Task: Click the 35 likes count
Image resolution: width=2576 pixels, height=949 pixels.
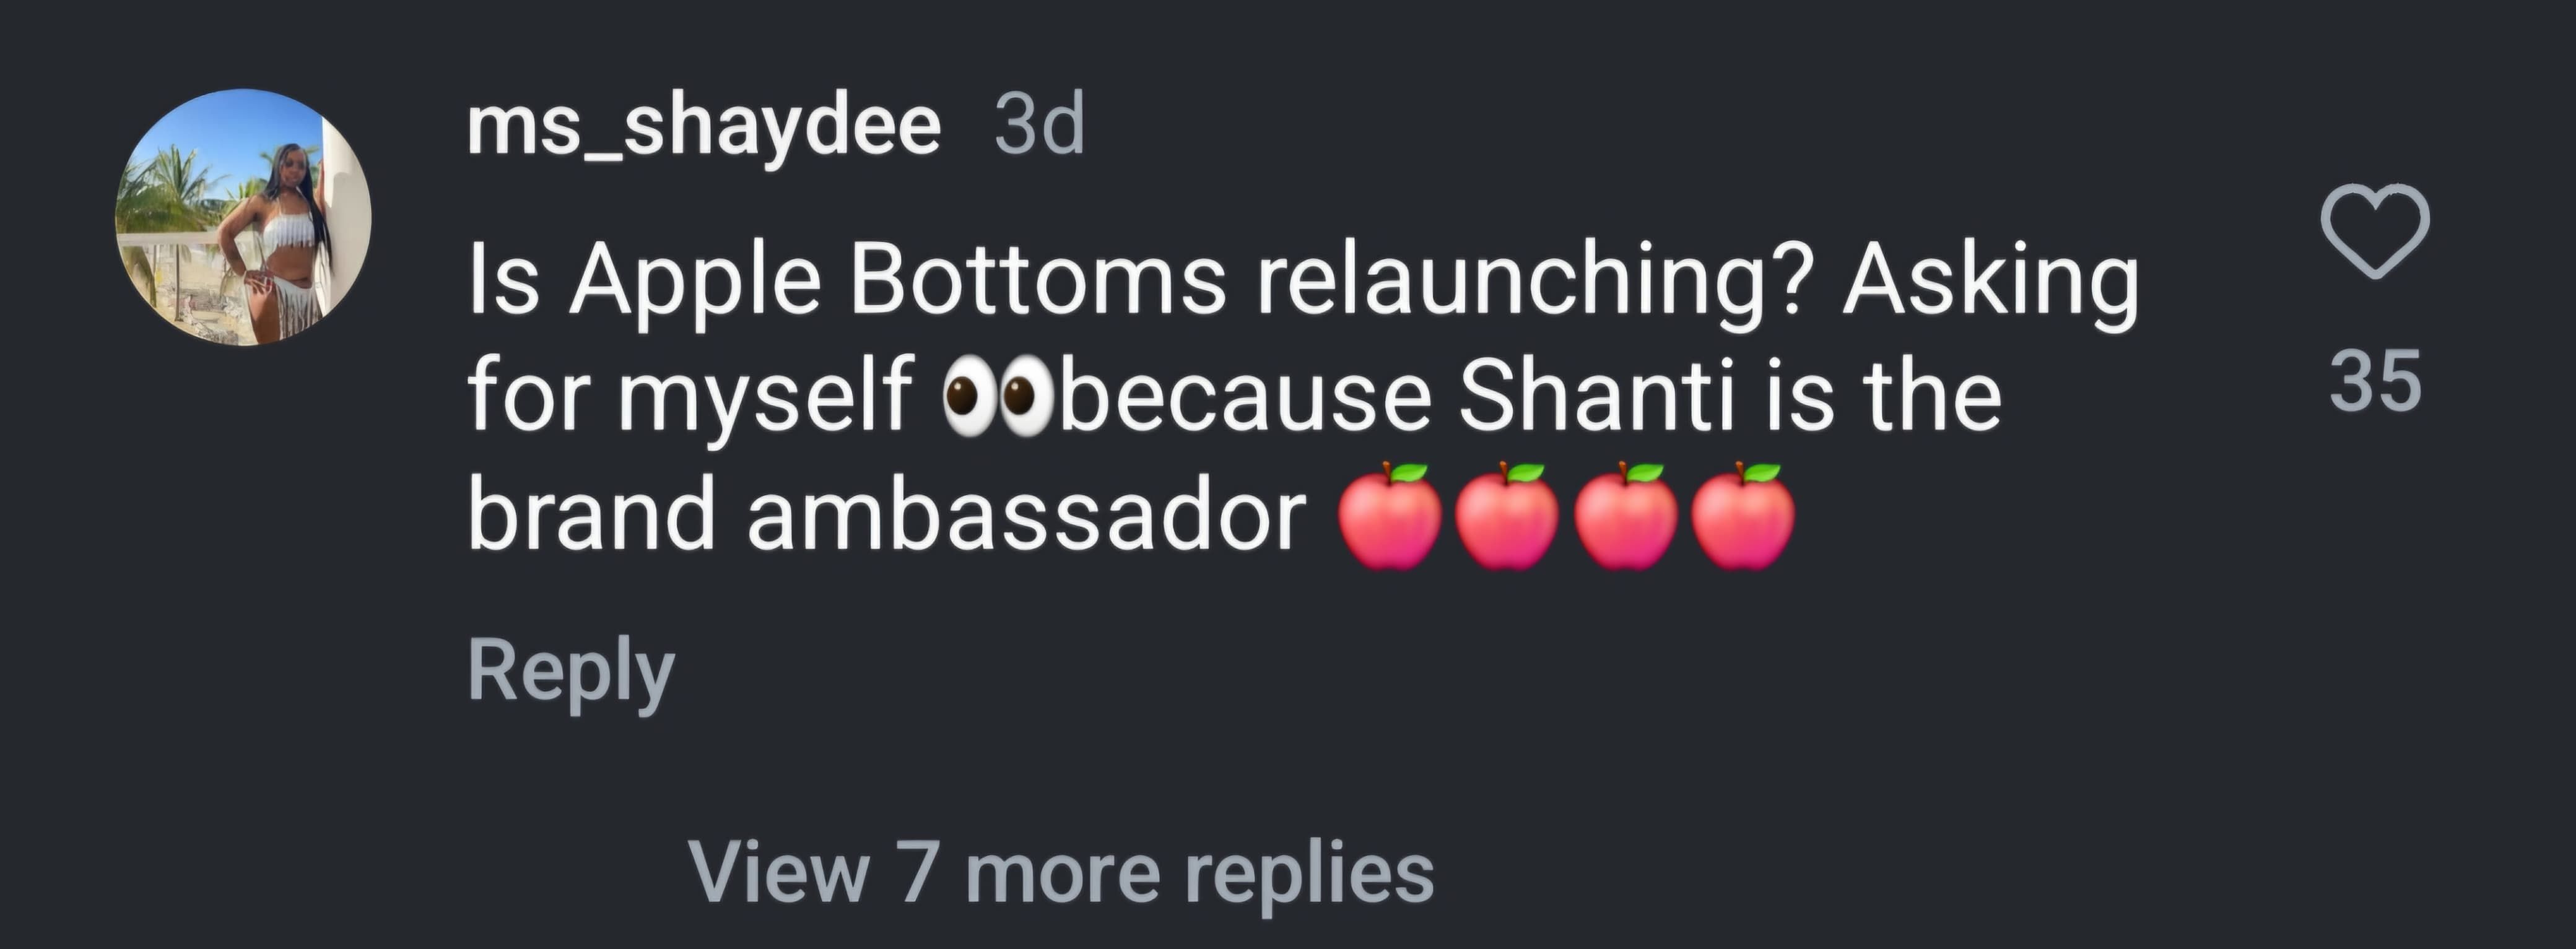Action: pyautogui.click(x=2375, y=381)
